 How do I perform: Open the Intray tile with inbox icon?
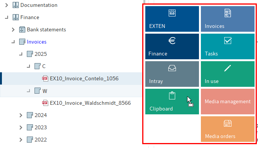172,74
